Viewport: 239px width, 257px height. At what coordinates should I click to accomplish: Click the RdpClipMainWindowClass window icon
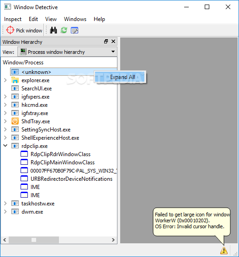24,162
